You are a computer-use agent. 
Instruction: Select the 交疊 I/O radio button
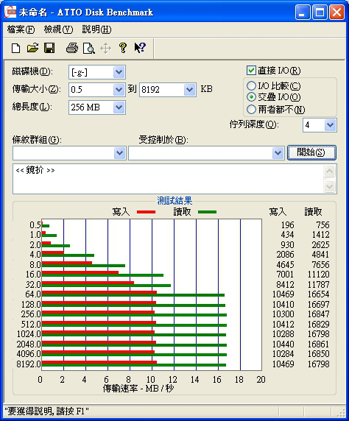[x=251, y=97]
